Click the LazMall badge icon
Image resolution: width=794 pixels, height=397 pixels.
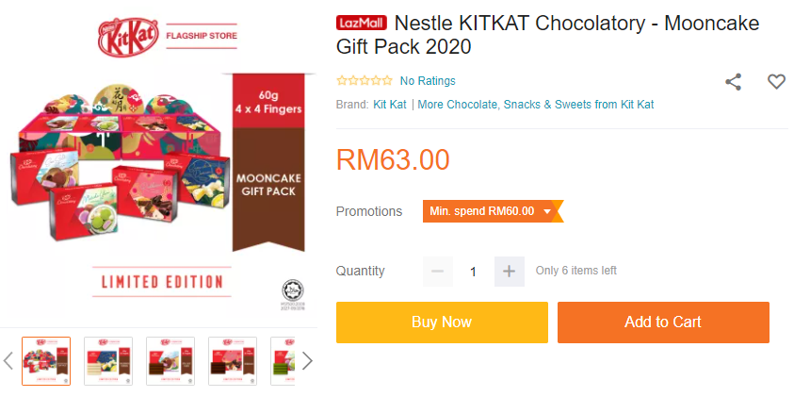[361, 23]
